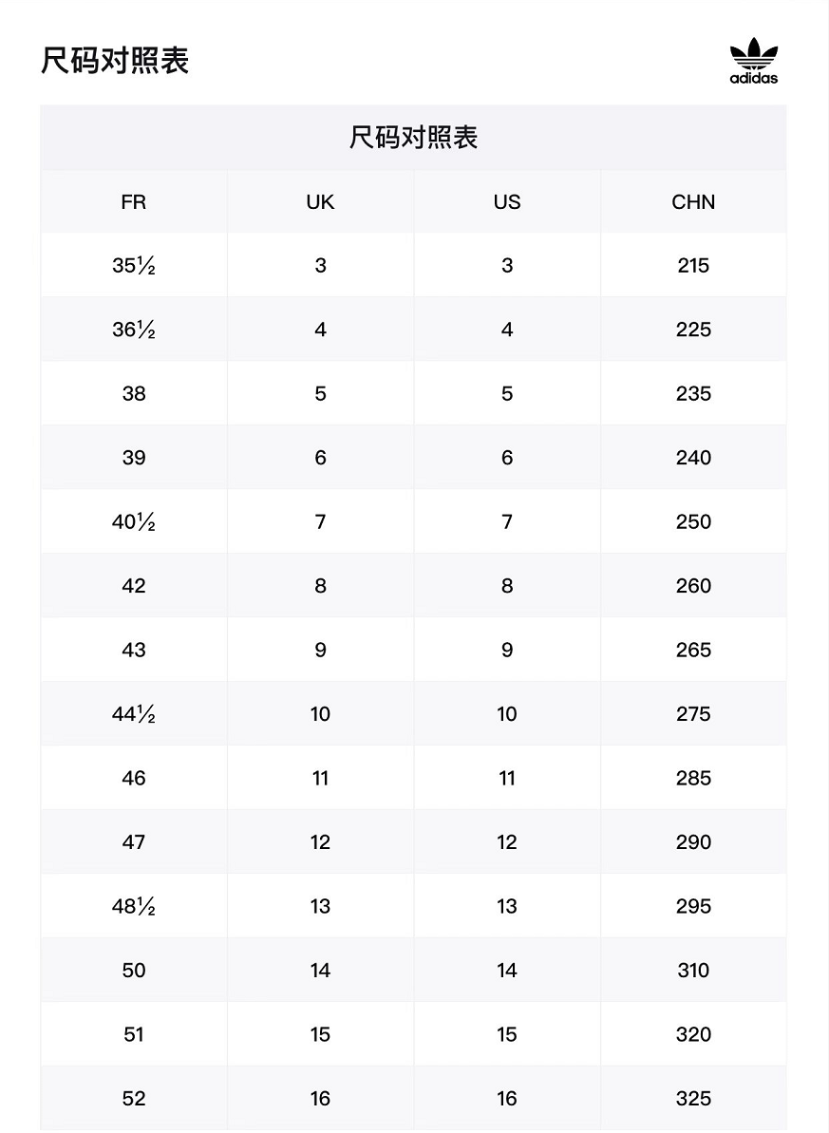Click CHN size 295 cell
The image size is (829, 1133).
coord(693,906)
